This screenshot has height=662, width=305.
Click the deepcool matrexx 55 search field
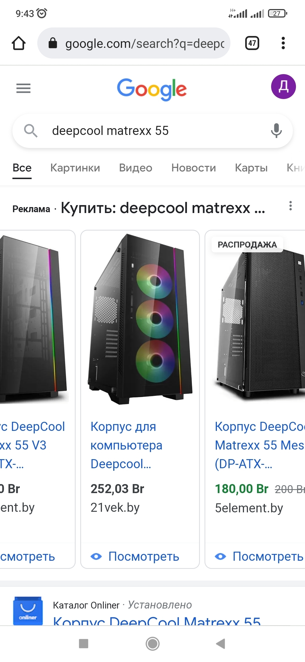(152, 131)
